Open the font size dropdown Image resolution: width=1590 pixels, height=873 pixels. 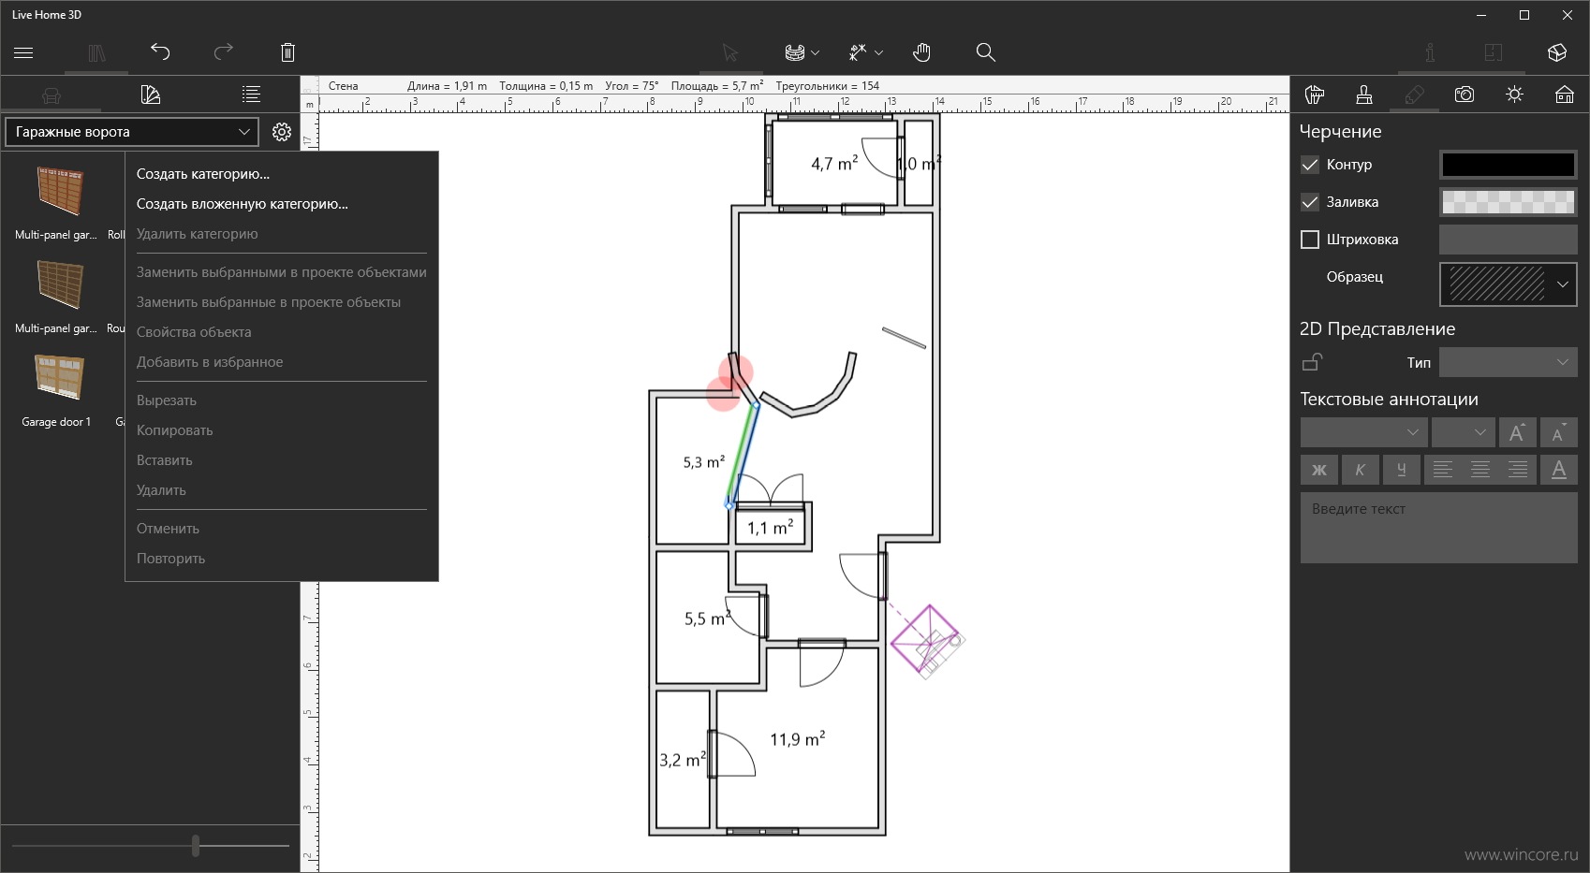pos(1462,432)
